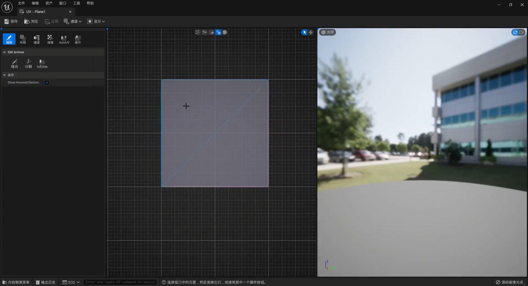Select triangle selection mode icon
The width and height of the screenshot is (528, 286).
212,32
